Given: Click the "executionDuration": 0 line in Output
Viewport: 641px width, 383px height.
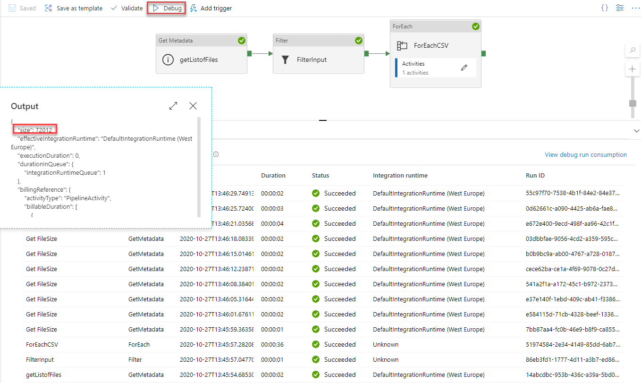Looking at the screenshot, I should click(x=50, y=155).
